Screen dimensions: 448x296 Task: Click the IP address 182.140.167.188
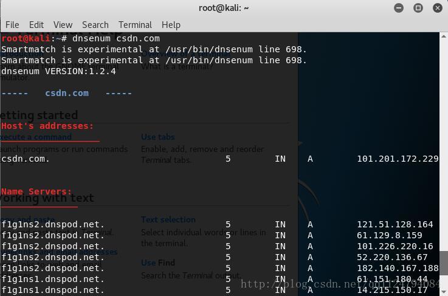pyautogui.click(x=398, y=268)
